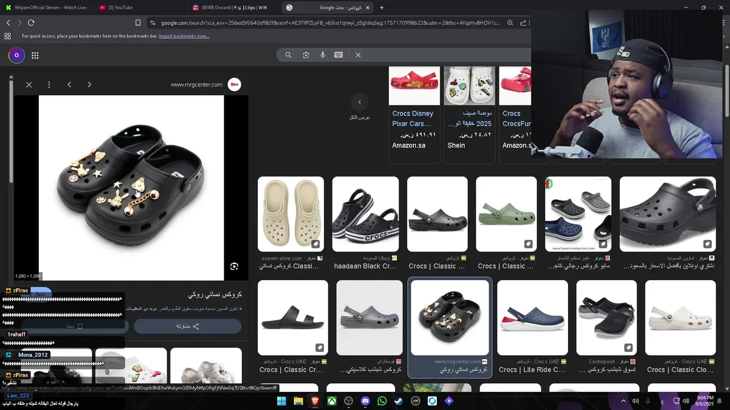The width and height of the screenshot is (730, 410).
Task: Open haadaan Black Crocs image
Action: (366, 214)
